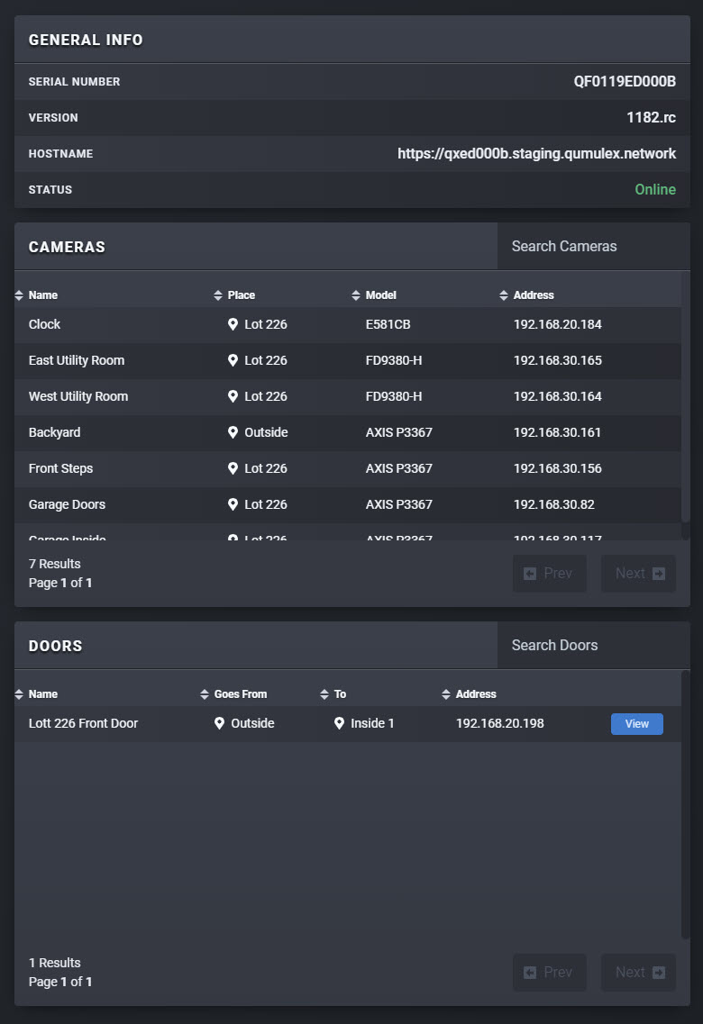Sort cameras by Place column

[241, 295]
